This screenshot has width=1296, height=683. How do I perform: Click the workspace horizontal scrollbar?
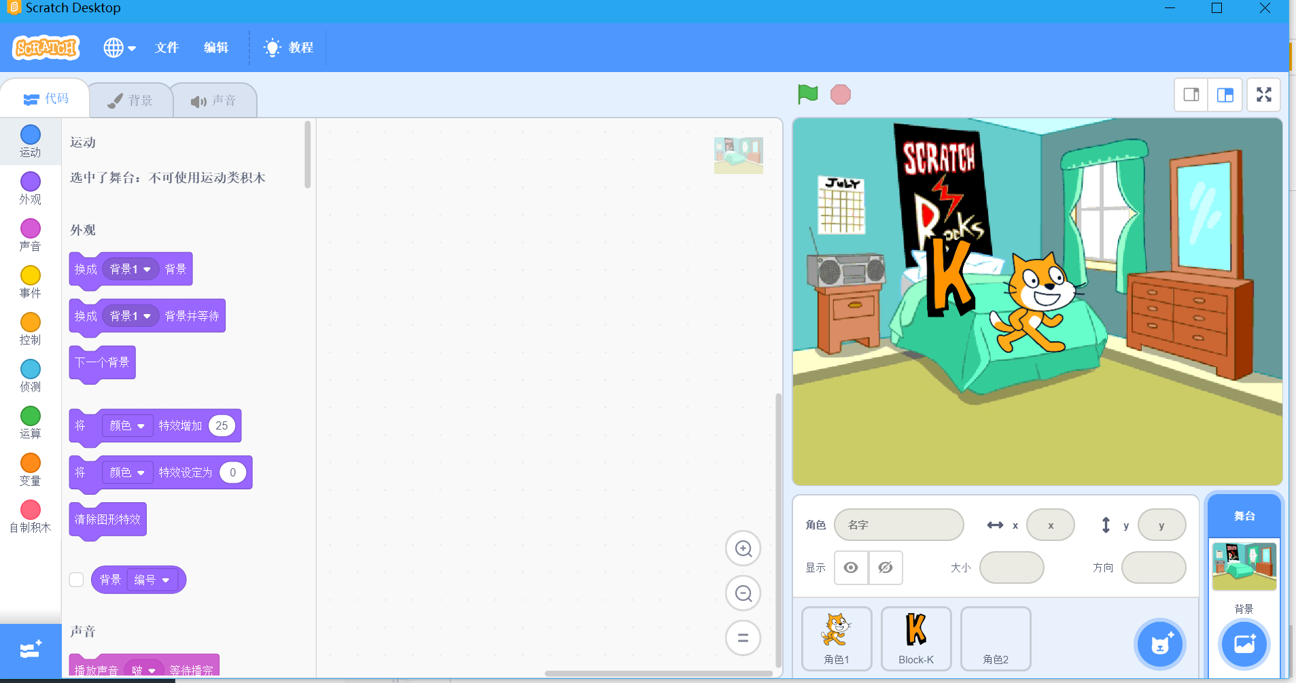[x=658, y=673]
